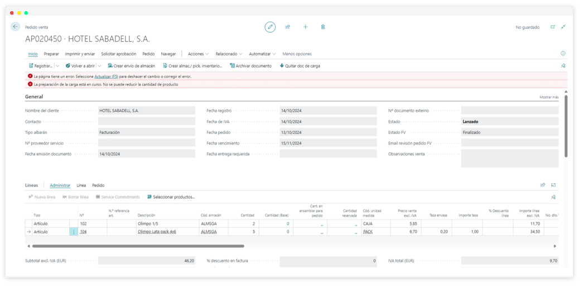Click the page information icon

563,54
